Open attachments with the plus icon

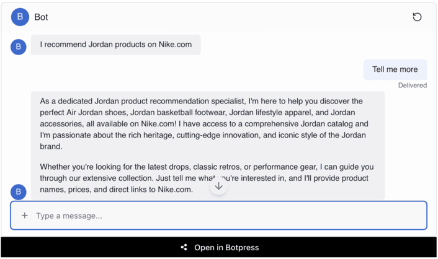pos(25,216)
